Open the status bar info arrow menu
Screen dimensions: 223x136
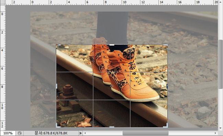pyautogui.click(x=81, y=133)
